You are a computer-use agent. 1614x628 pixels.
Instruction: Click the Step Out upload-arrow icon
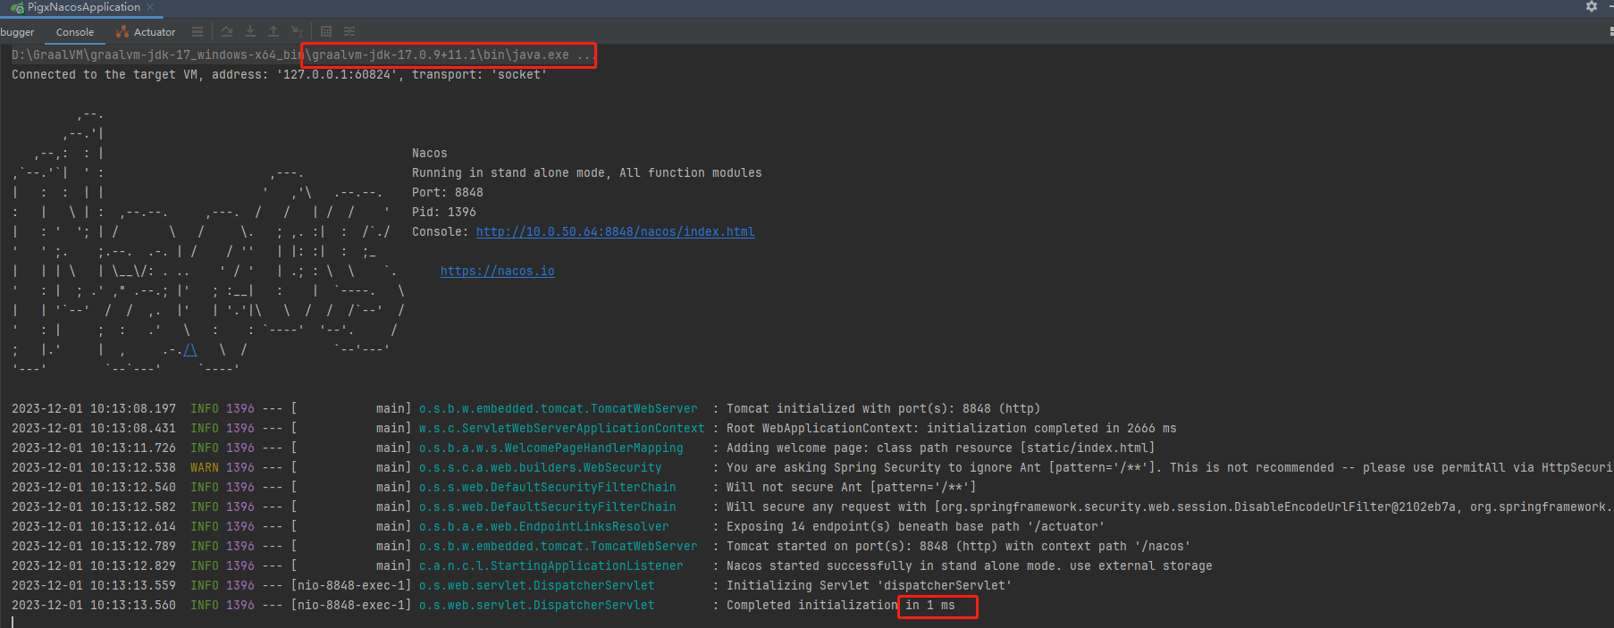(273, 32)
